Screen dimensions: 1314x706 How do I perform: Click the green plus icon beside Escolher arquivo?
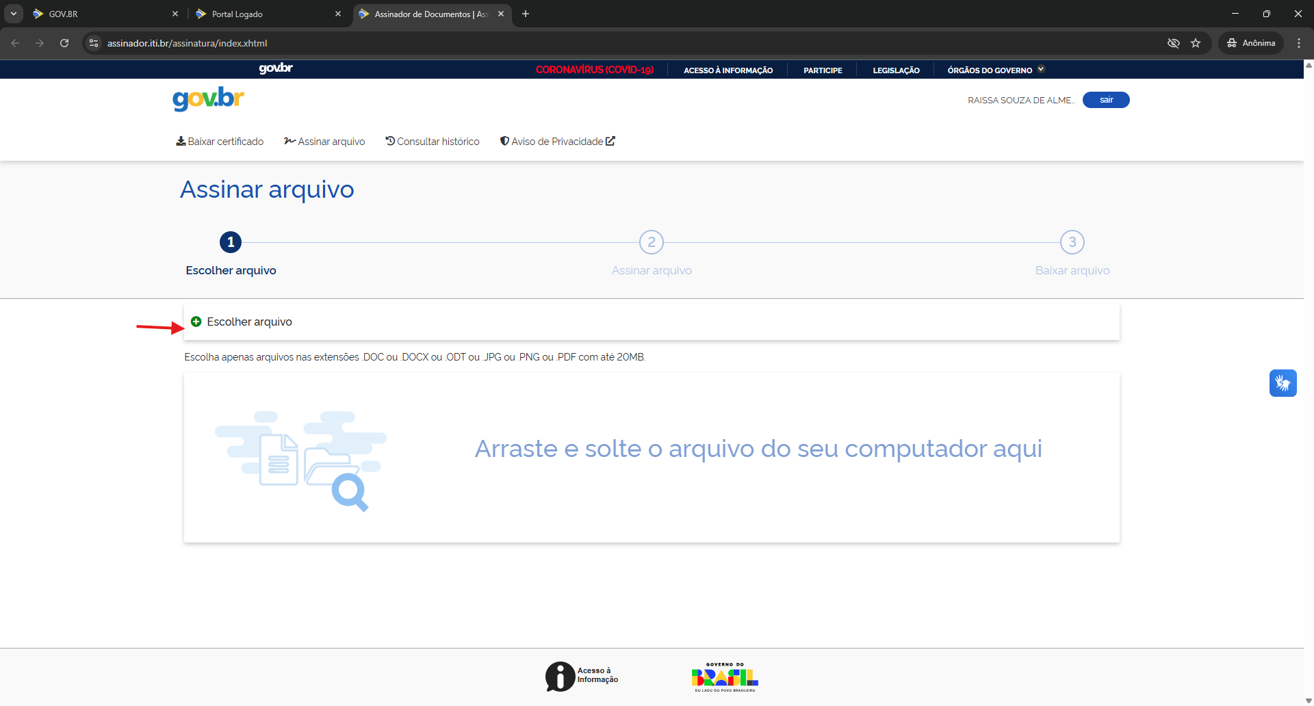click(196, 322)
